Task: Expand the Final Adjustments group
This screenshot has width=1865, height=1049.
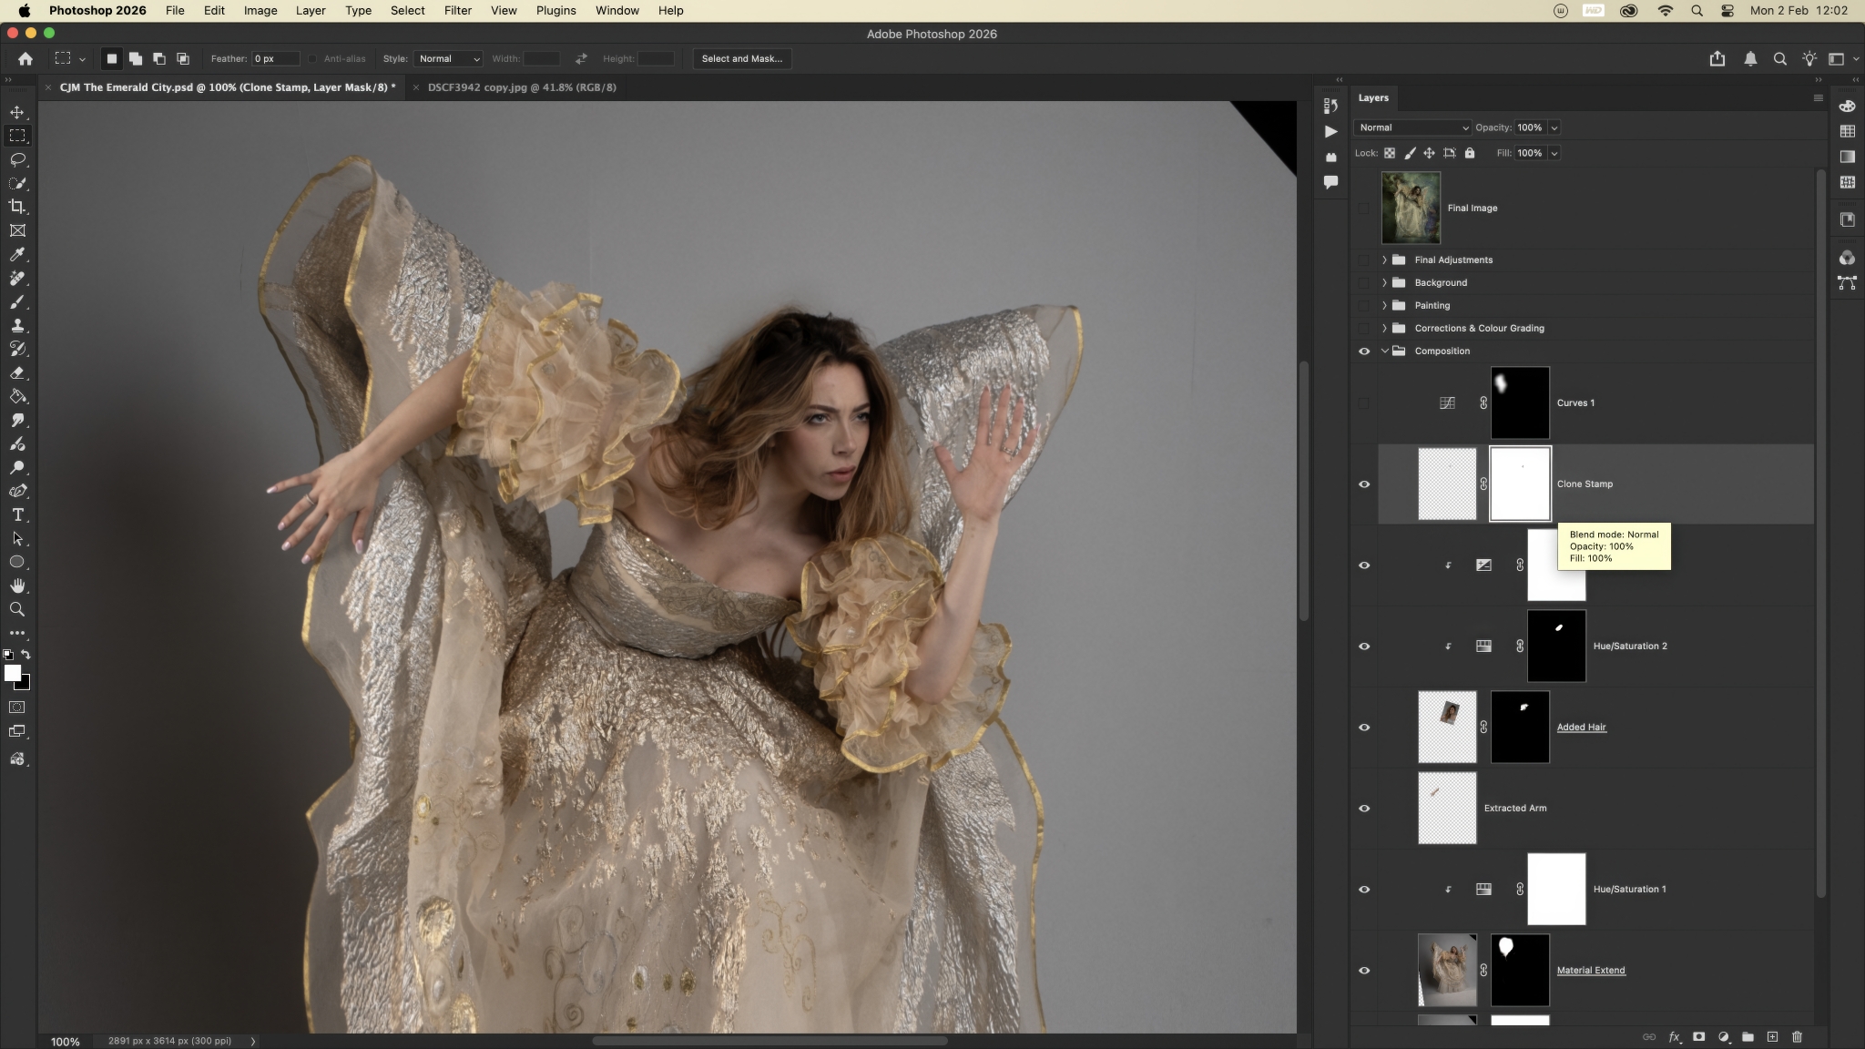Action: [1384, 260]
